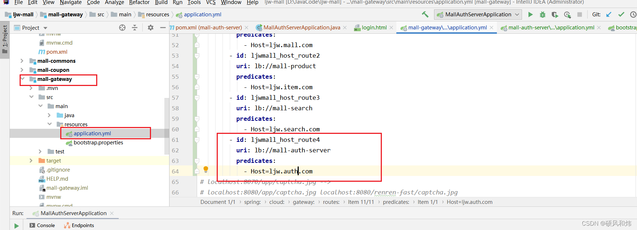
Task: Switch to the pom.xml (mall-auth-server) tab
Action: pos(209,28)
